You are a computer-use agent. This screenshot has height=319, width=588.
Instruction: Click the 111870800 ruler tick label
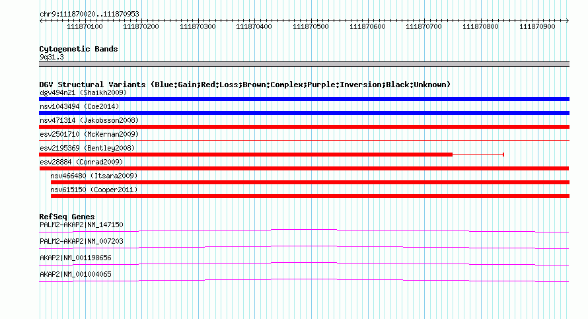click(x=480, y=26)
